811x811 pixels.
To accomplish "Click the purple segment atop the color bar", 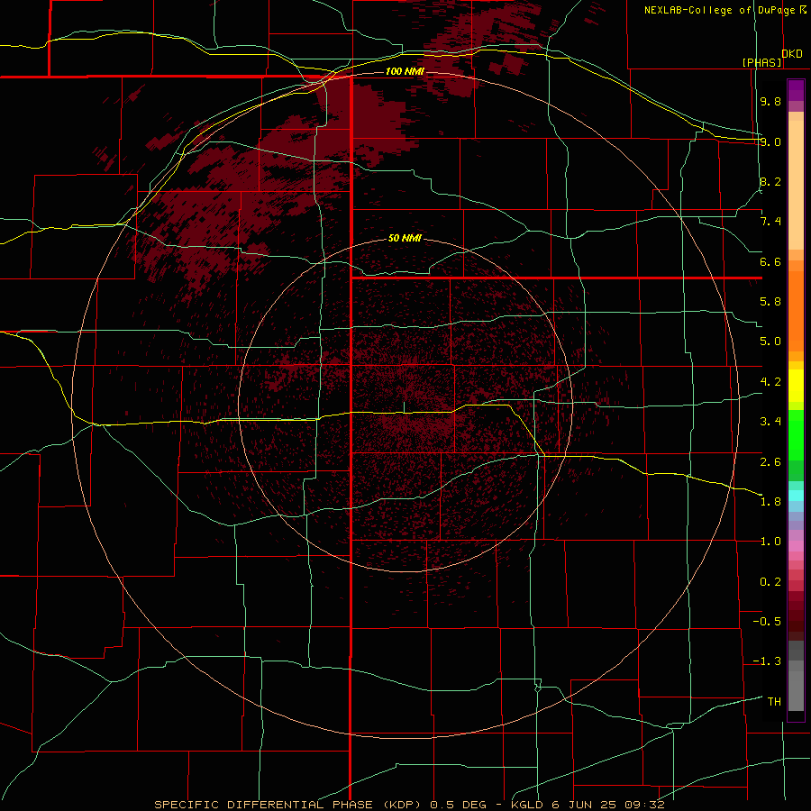I will 796,90.
